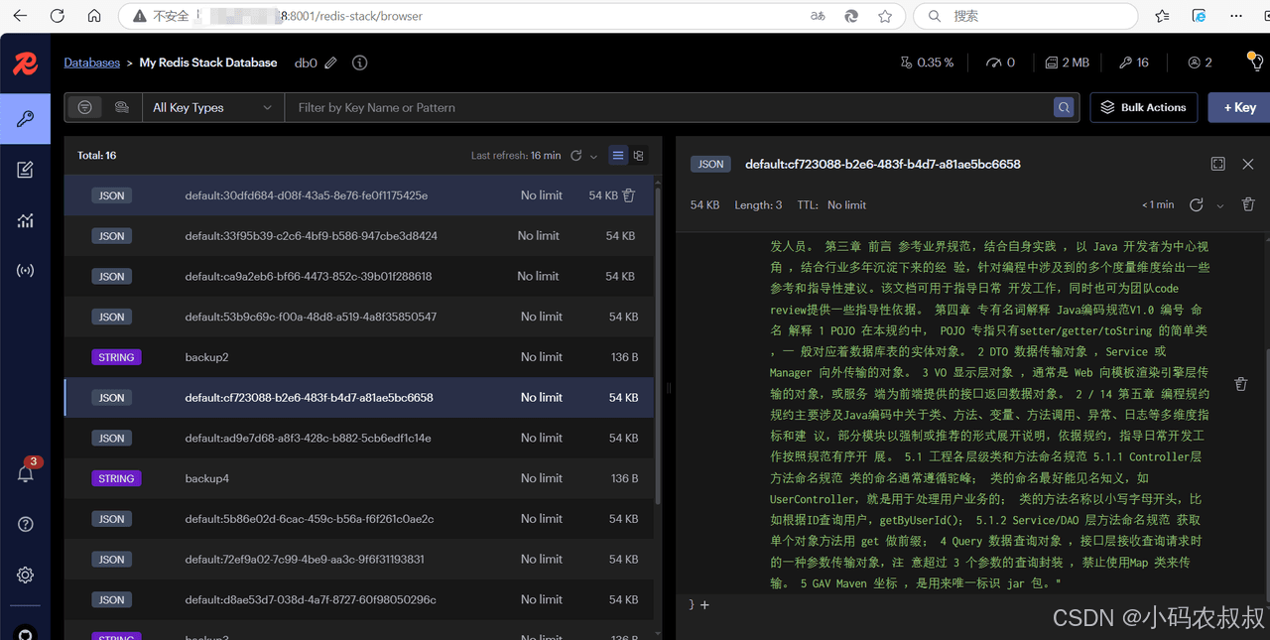Open the Insights lightbulb panel
The image size is (1270, 640).
point(1256,63)
